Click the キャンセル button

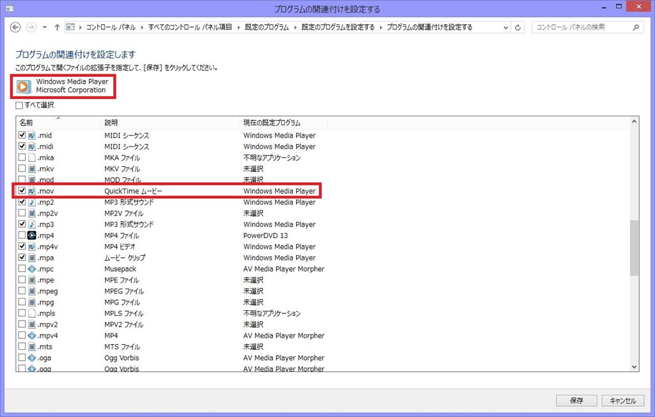[623, 400]
